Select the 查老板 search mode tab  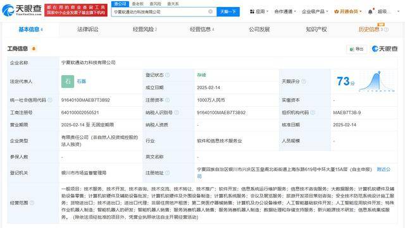click(138, 4)
